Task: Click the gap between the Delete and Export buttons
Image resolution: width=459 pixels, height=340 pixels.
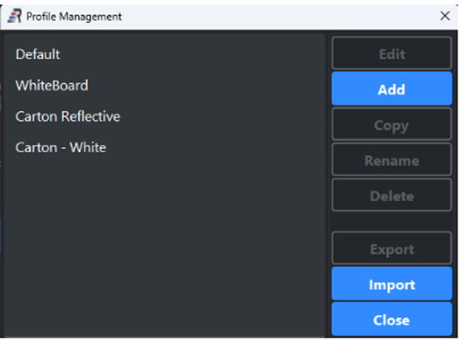Action: [x=391, y=223]
